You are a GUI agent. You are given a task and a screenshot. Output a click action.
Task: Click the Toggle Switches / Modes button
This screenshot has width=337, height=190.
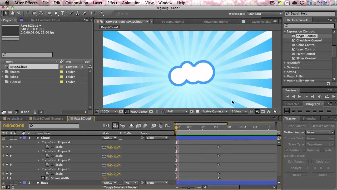coord(120,188)
